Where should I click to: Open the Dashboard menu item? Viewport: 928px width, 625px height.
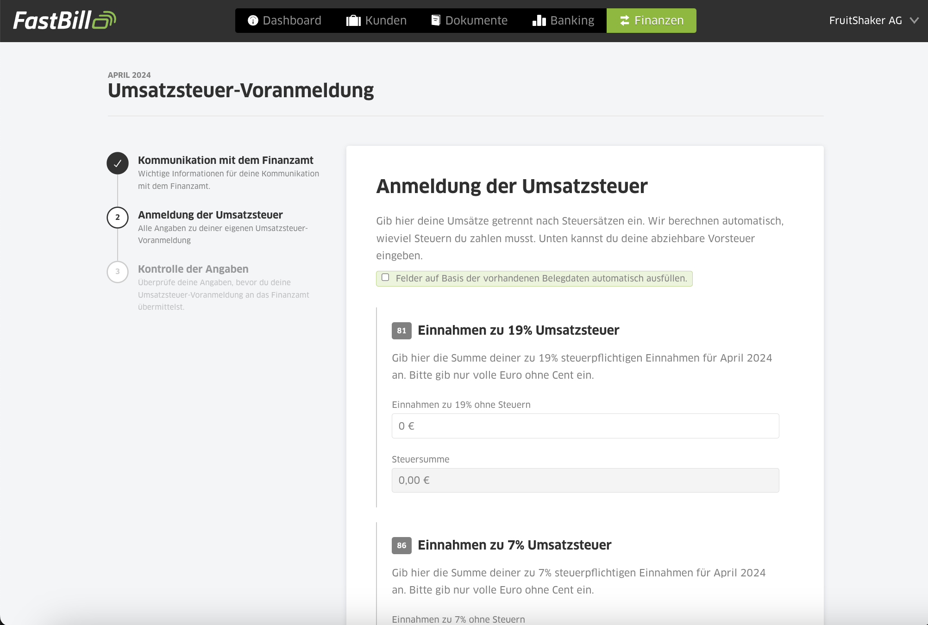[x=284, y=20]
